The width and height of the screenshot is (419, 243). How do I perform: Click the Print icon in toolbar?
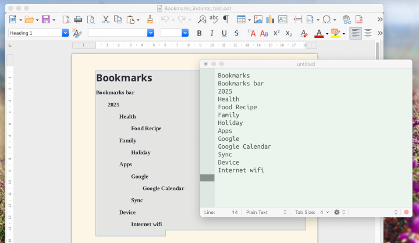pos(78,20)
